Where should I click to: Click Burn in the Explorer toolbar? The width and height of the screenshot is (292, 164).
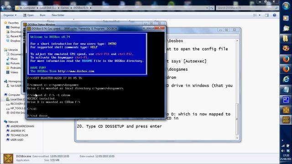(42, 15)
